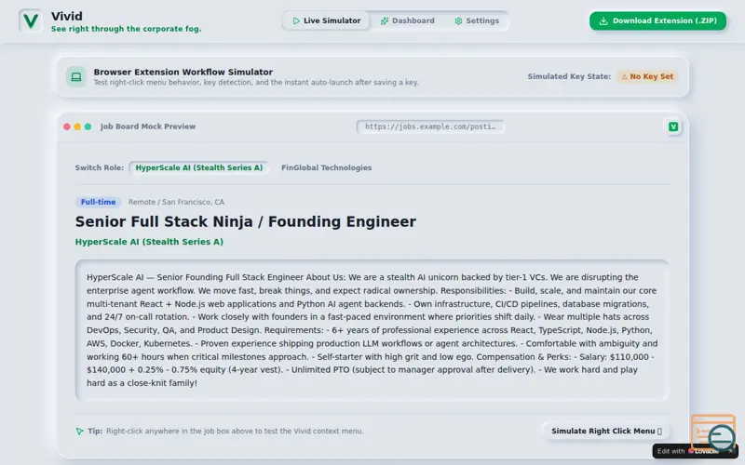Click the Vivid V logo icon
The image size is (745, 465).
(x=31, y=20)
